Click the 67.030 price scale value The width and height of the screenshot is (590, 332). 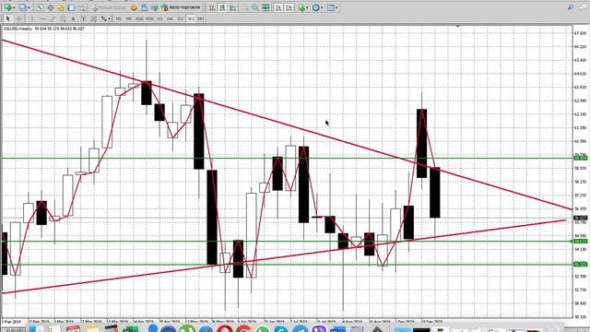click(x=580, y=33)
